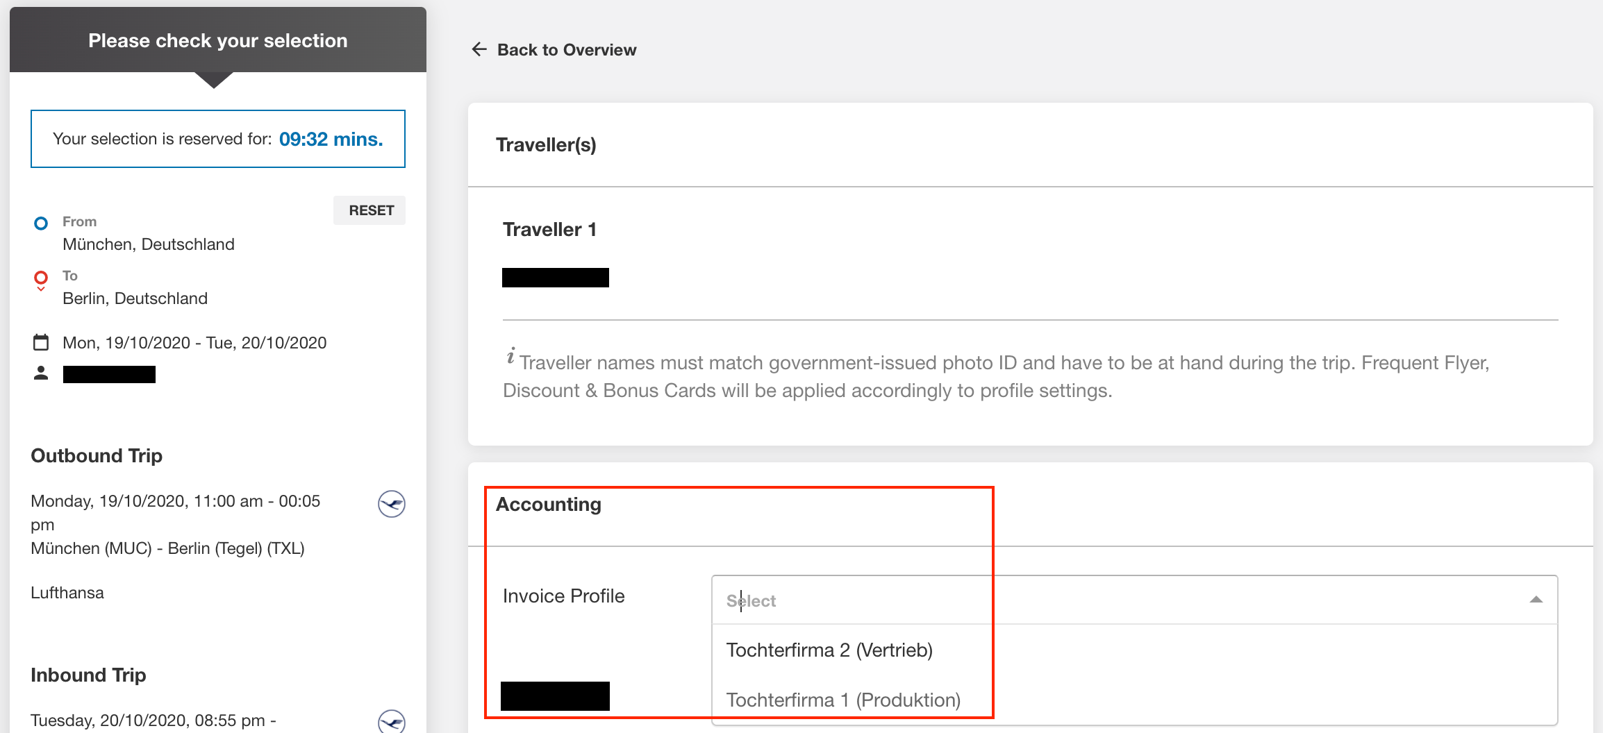Click the red To destination pin icon
The height and width of the screenshot is (733, 1603).
coord(41,280)
